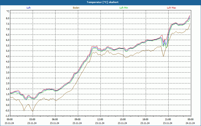Click the '2,0' y-axis value
The height and width of the screenshot is (126, 201).
(8, 83)
